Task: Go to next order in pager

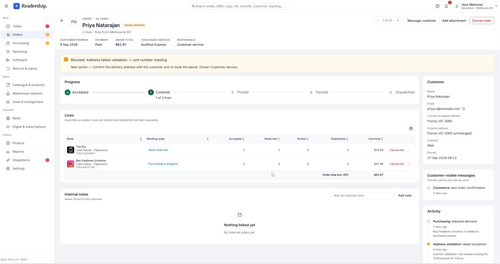Action: point(397,20)
